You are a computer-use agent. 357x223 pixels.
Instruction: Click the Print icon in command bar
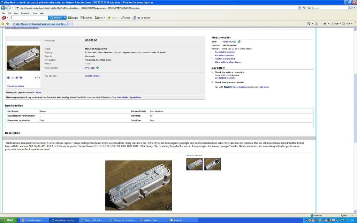325,24
